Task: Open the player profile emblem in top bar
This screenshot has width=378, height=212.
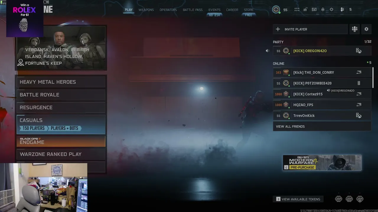Action: point(276,10)
